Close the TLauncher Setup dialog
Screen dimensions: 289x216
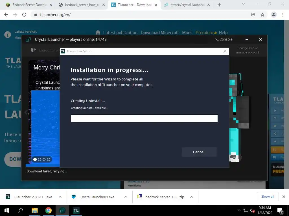225,51
